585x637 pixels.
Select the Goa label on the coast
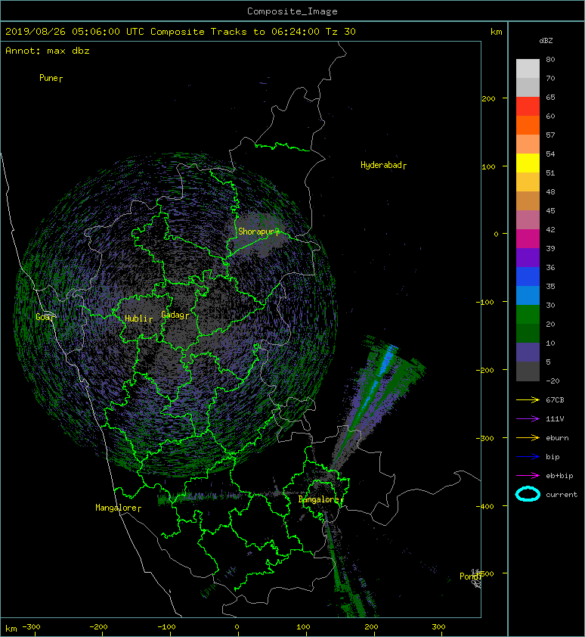coord(43,317)
